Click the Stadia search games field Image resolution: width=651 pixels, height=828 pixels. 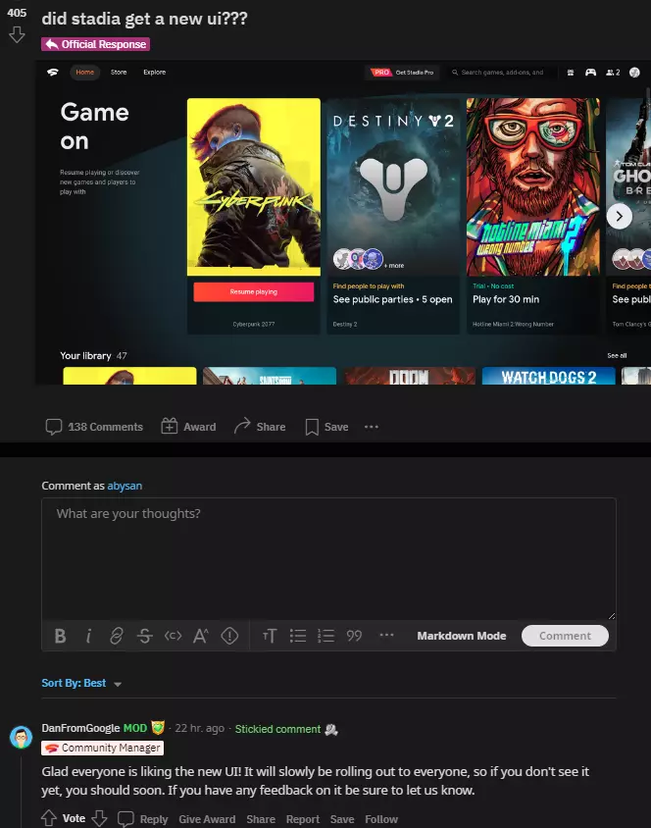click(501, 73)
